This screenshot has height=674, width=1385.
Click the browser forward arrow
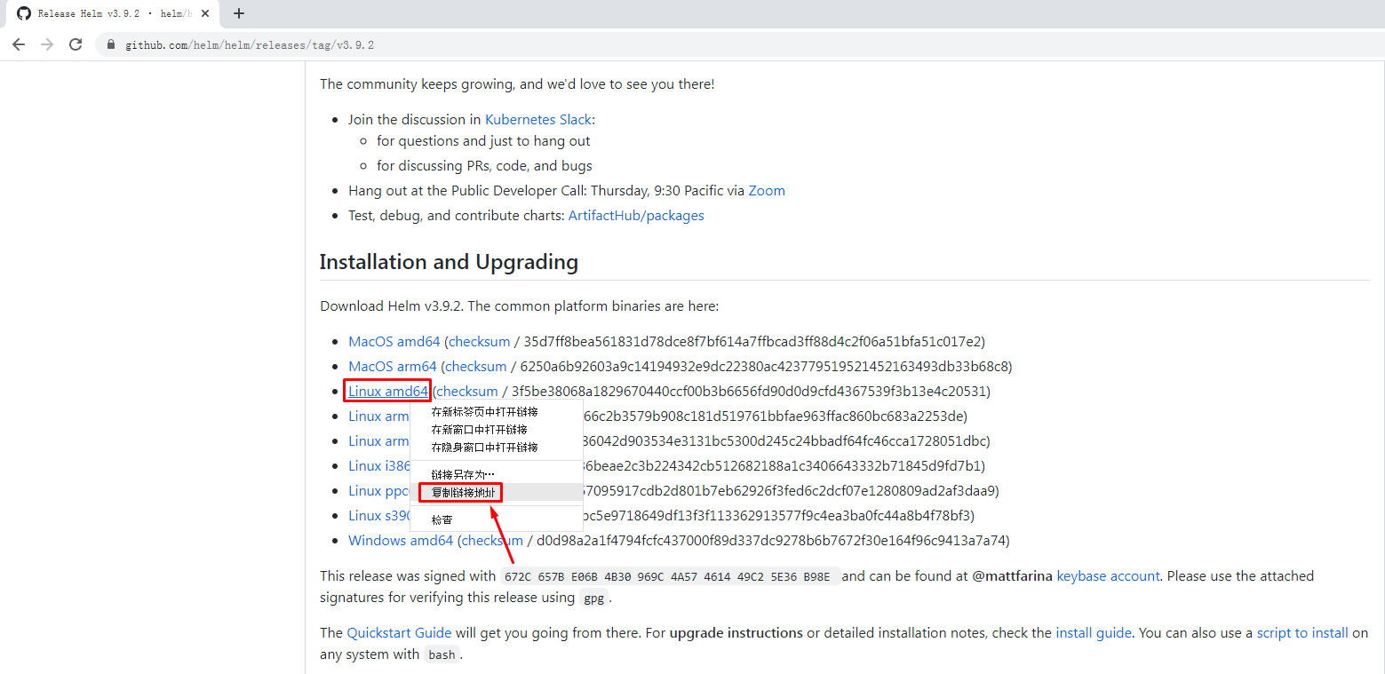click(x=47, y=44)
